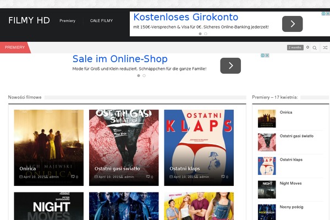Click admin author on Onirica card
The width and height of the screenshot is (330, 220).
point(54,177)
